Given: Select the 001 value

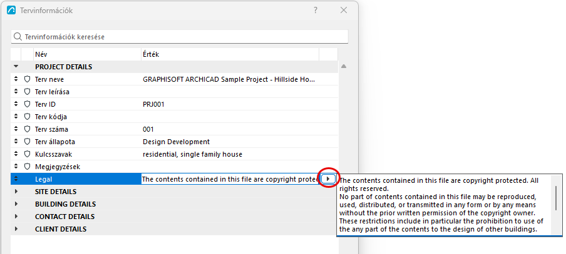Looking at the screenshot, I should (148, 129).
